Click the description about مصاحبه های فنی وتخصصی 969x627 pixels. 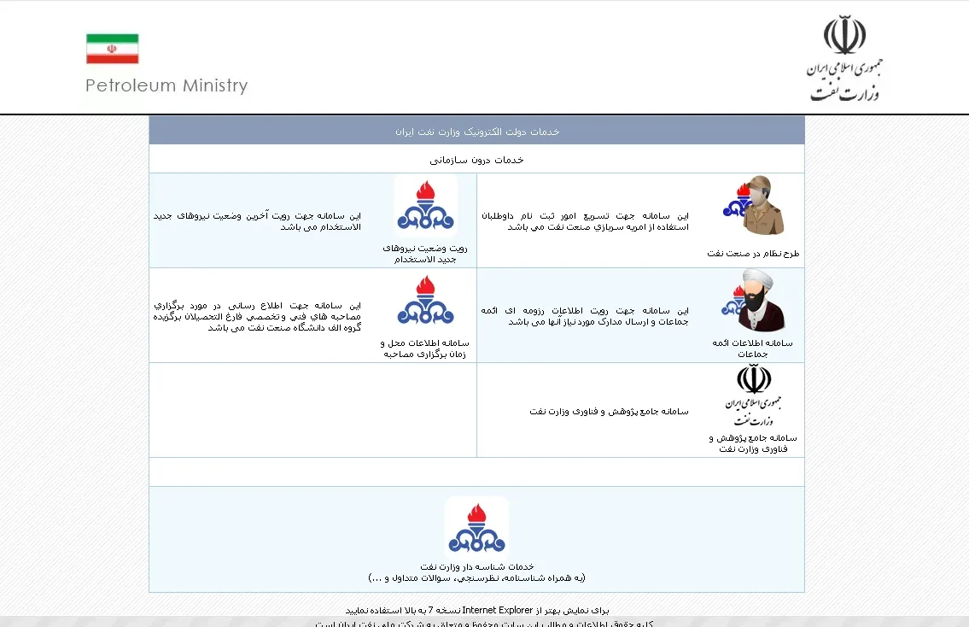pos(257,316)
